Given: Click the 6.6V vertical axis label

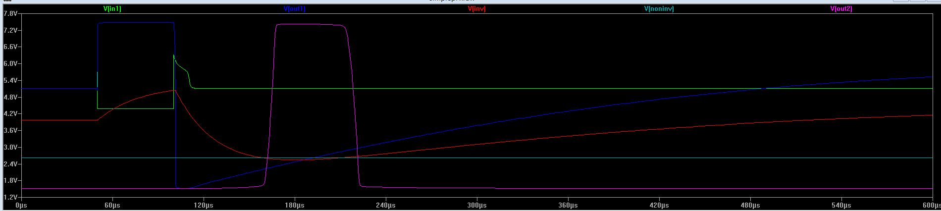Looking at the screenshot, I should click(x=10, y=47).
